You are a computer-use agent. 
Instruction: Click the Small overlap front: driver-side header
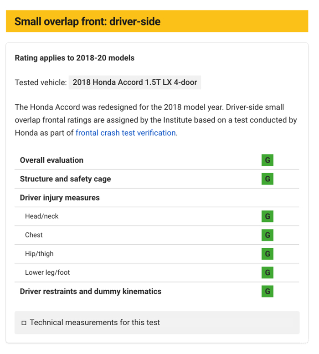click(87, 21)
